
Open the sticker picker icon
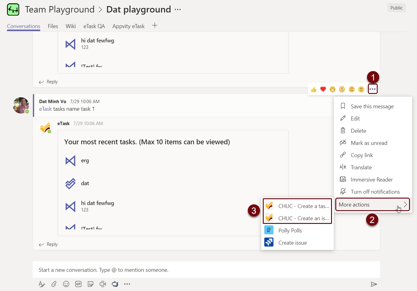click(91, 284)
